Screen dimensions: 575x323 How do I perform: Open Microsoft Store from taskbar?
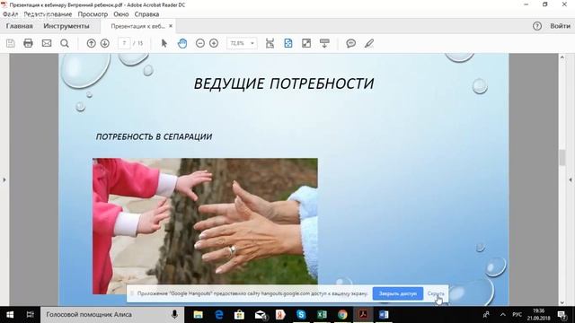(240, 315)
